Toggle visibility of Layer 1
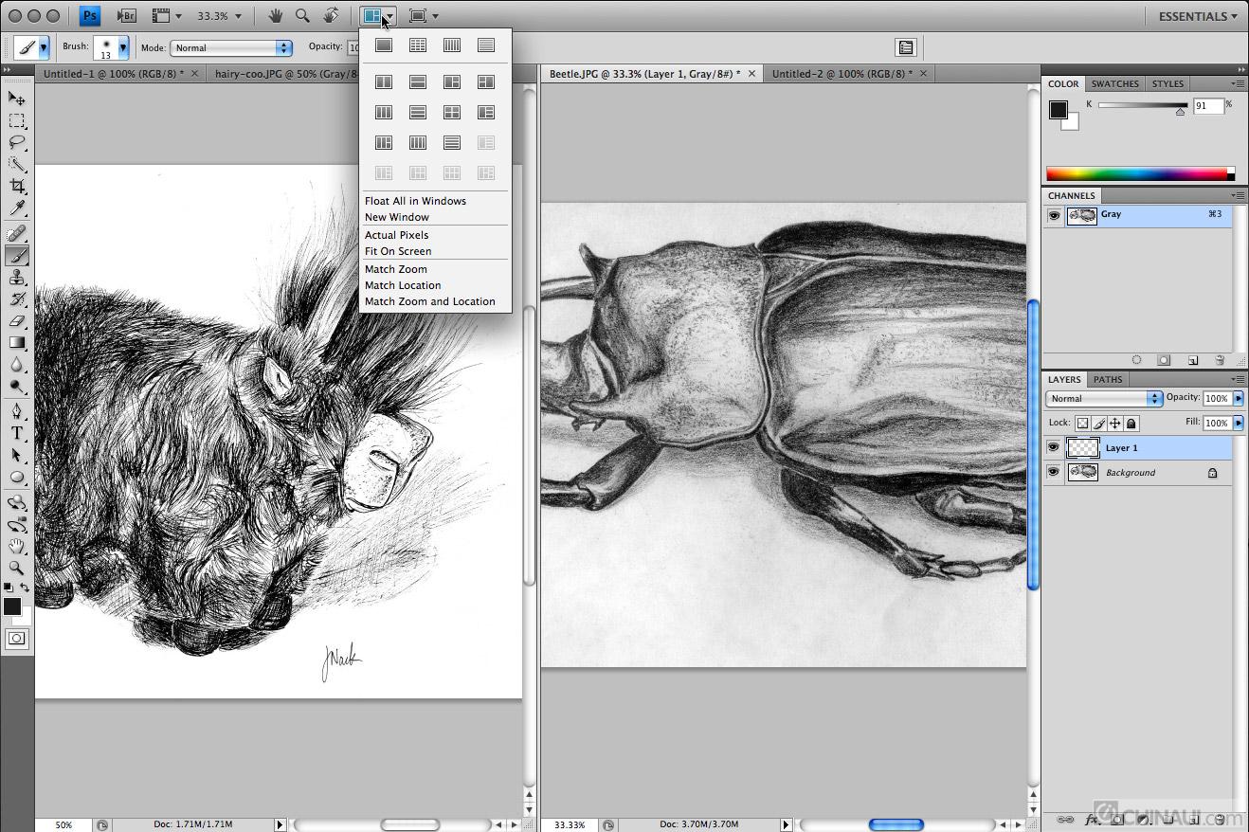Viewport: 1249px width, 832px height. tap(1053, 447)
